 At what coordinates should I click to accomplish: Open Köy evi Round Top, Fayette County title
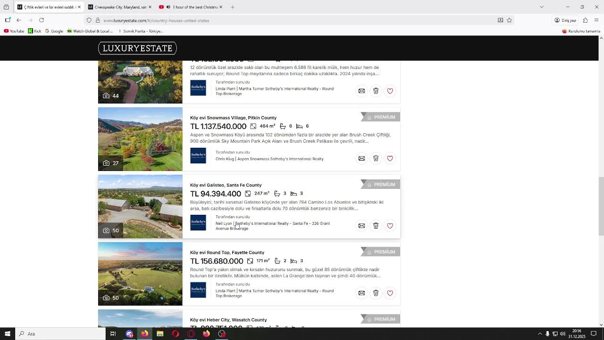pyautogui.click(x=227, y=253)
